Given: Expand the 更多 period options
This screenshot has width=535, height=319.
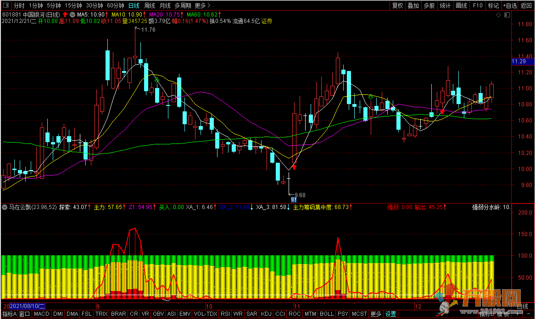Looking at the screenshot, I should pos(203,5).
